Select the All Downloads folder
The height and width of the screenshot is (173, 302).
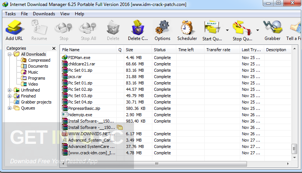coord(33,54)
